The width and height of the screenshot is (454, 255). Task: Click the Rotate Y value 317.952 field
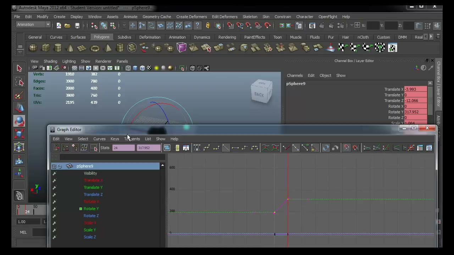click(x=415, y=112)
